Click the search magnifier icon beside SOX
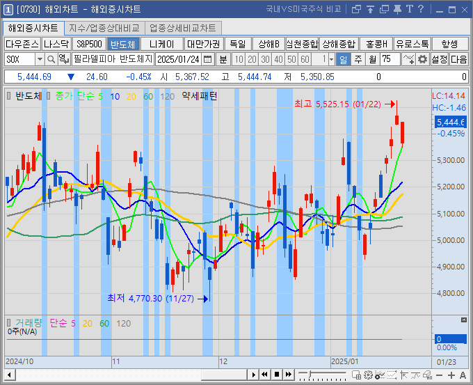Screen dimensions: 473x385 click(x=51, y=59)
